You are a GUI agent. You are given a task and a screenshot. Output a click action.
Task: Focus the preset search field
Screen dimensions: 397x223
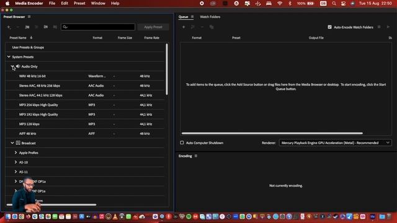[x=98, y=27]
